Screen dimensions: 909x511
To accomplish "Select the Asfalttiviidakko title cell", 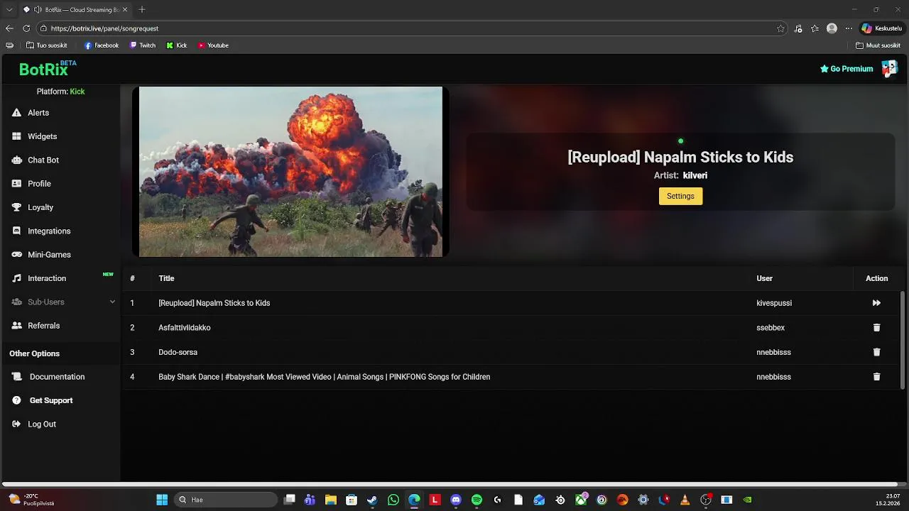I will [185, 328].
